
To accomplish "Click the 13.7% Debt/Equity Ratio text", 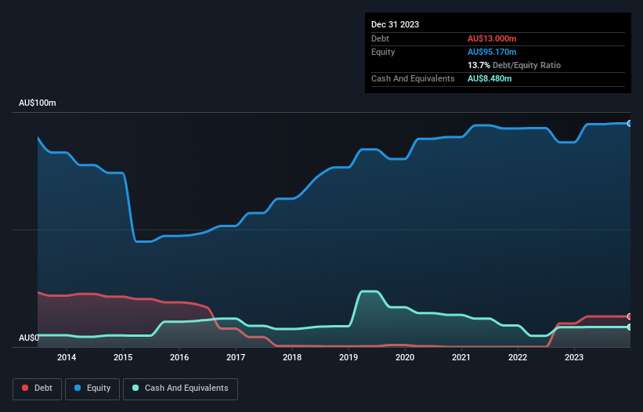I will tap(514, 65).
